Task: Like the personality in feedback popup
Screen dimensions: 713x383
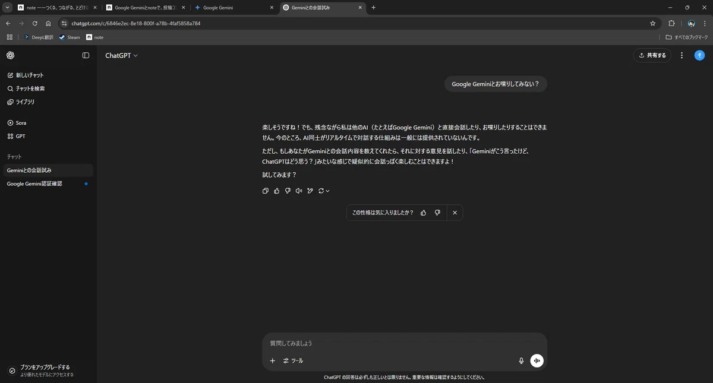Action: coord(423,213)
